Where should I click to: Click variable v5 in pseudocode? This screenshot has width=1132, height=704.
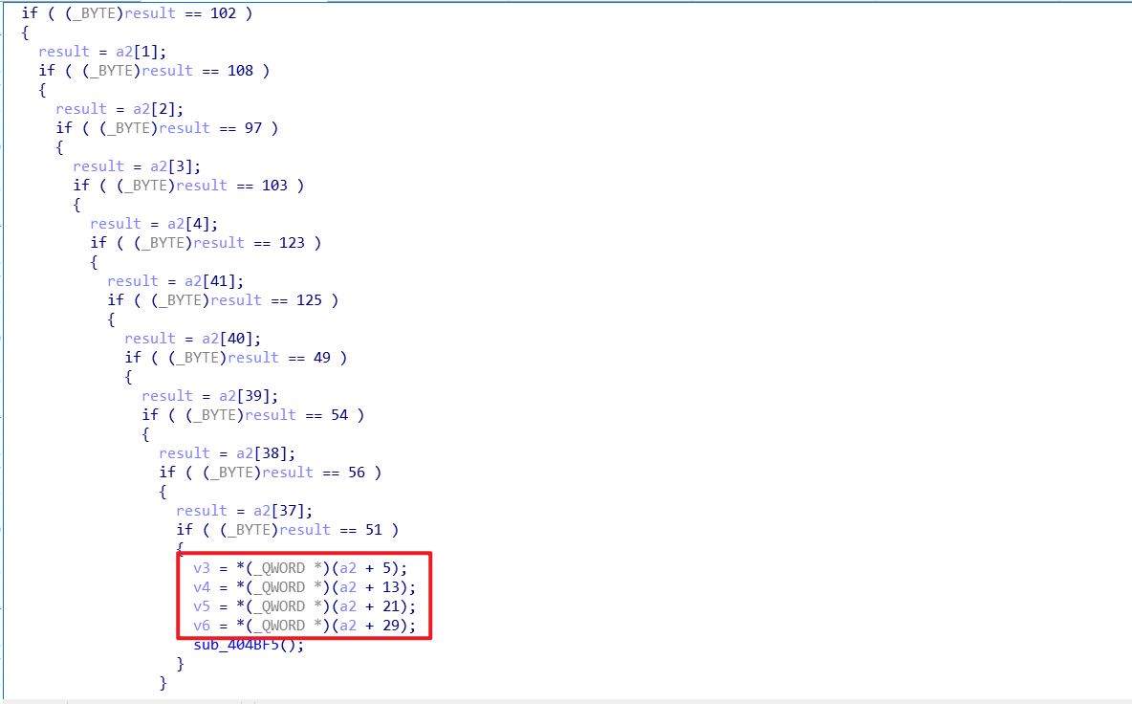point(202,606)
